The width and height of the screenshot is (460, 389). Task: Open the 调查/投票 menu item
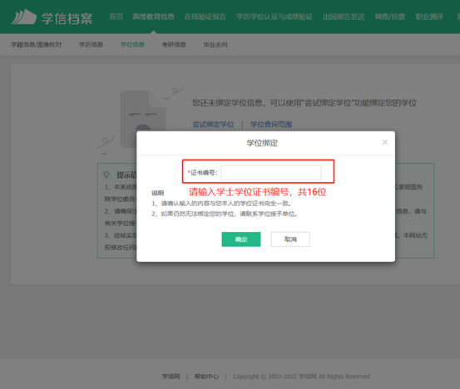(390, 17)
